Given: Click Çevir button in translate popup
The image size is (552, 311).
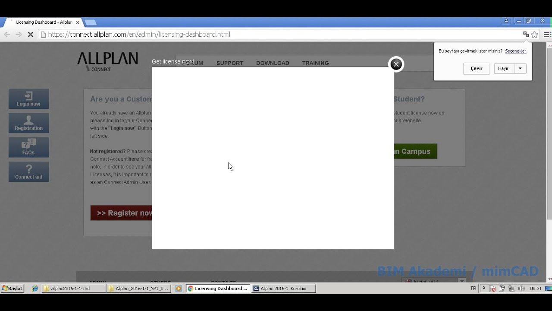Looking at the screenshot, I should (x=477, y=69).
